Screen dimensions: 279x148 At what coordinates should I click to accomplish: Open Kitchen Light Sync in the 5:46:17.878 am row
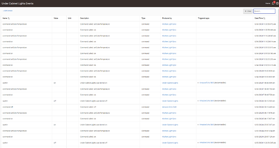(169, 113)
